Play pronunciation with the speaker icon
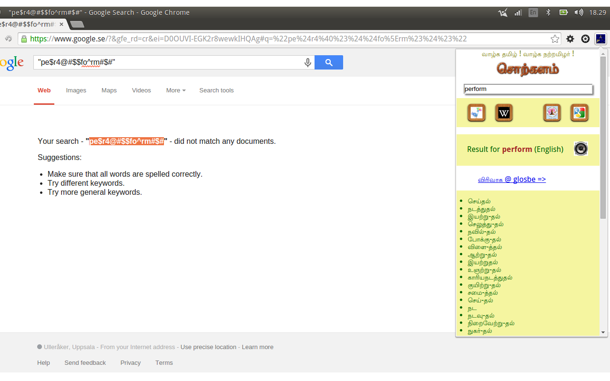Image resolution: width=610 pixels, height=381 pixels. (581, 149)
